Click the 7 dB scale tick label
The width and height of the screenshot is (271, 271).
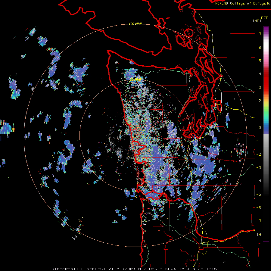[260, 34]
